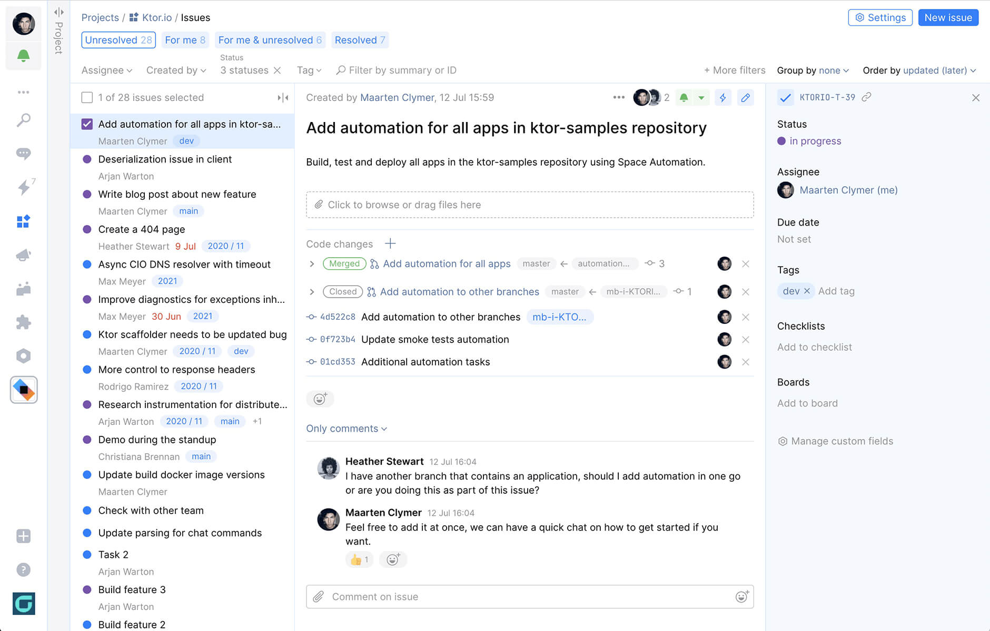Open the sidebar three-dots more menu
This screenshot has width=990, height=631.
[23, 92]
